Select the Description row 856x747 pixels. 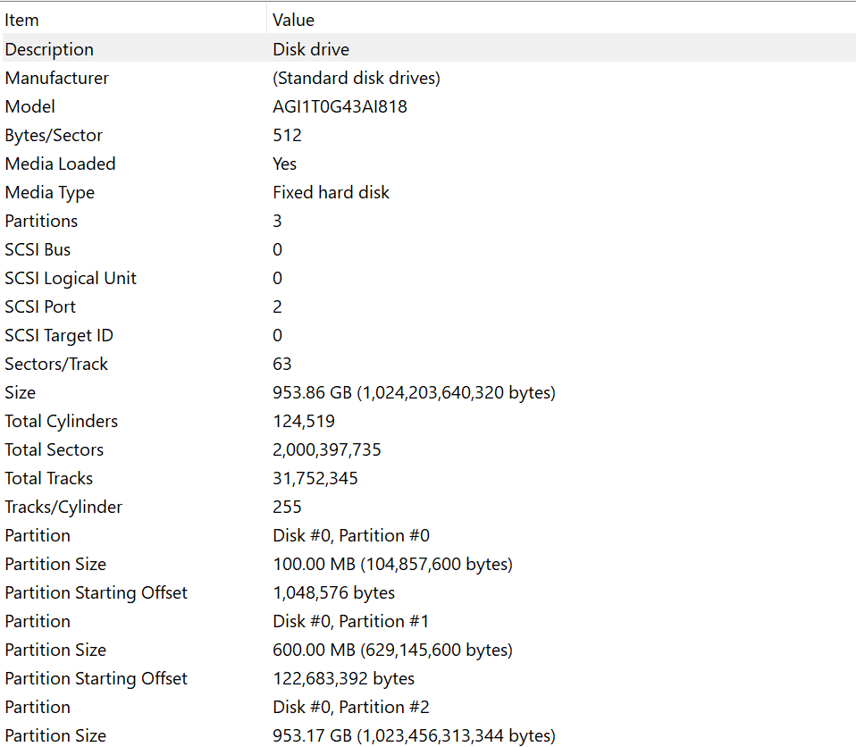[49, 49]
